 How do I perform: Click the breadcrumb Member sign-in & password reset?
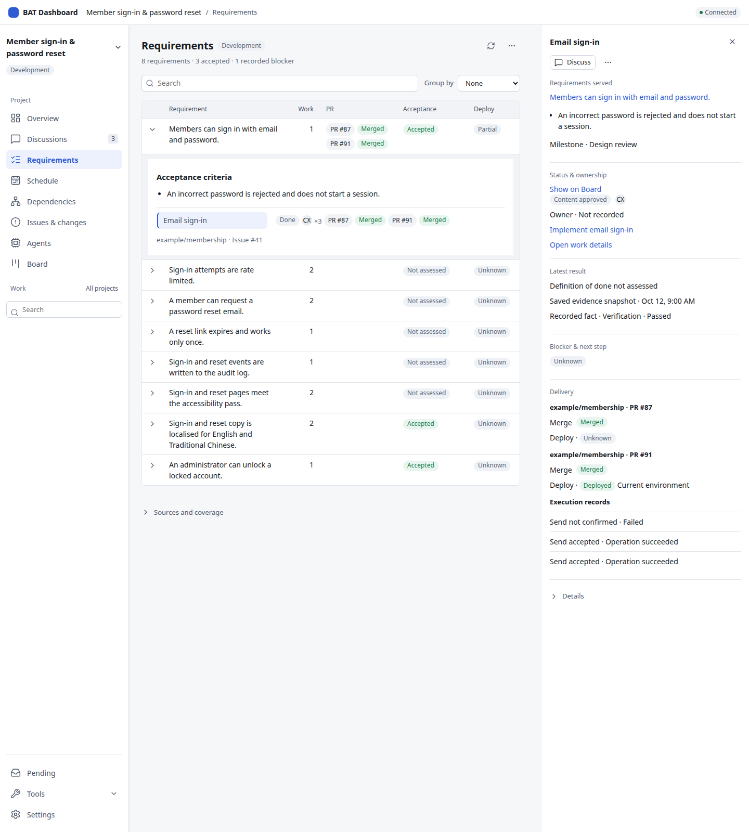click(x=144, y=12)
